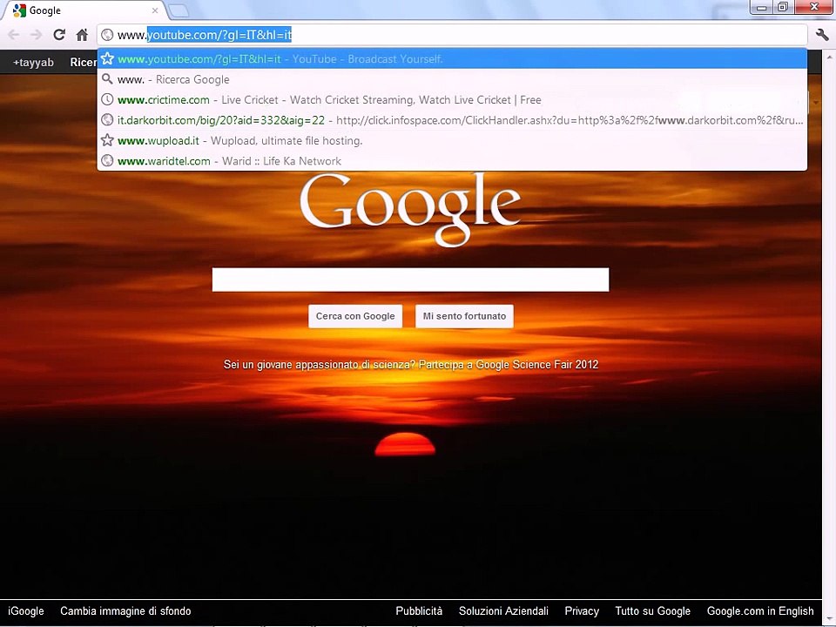Choose www.wupload.it file hosting suggestion
836x627 pixels.
pyautogui.click(x=452, y=140)
